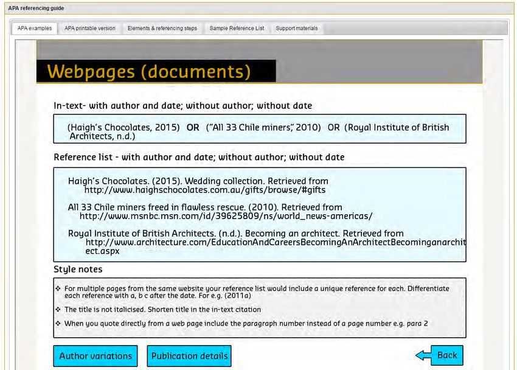Click the "title is not italicised" note
The width and height of the screenshot is (517, 370).
pyautogui.click(x=162, y=309)
